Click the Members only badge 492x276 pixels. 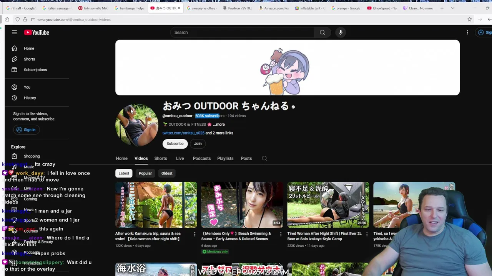pyautogui.click(x=215, y=251)
